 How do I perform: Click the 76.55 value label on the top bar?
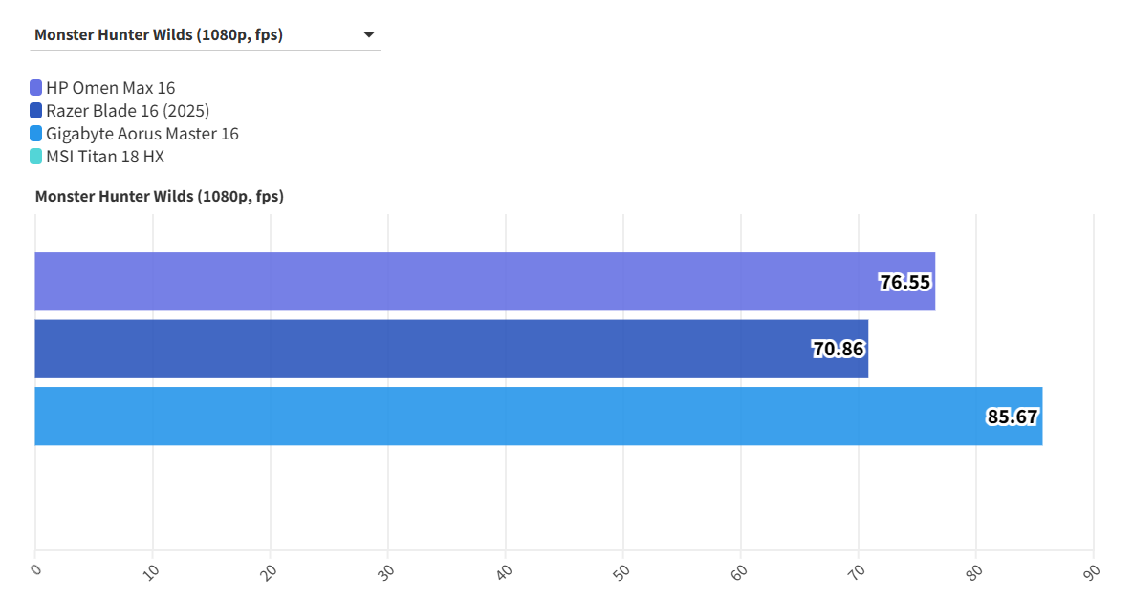tap(905, 281)
